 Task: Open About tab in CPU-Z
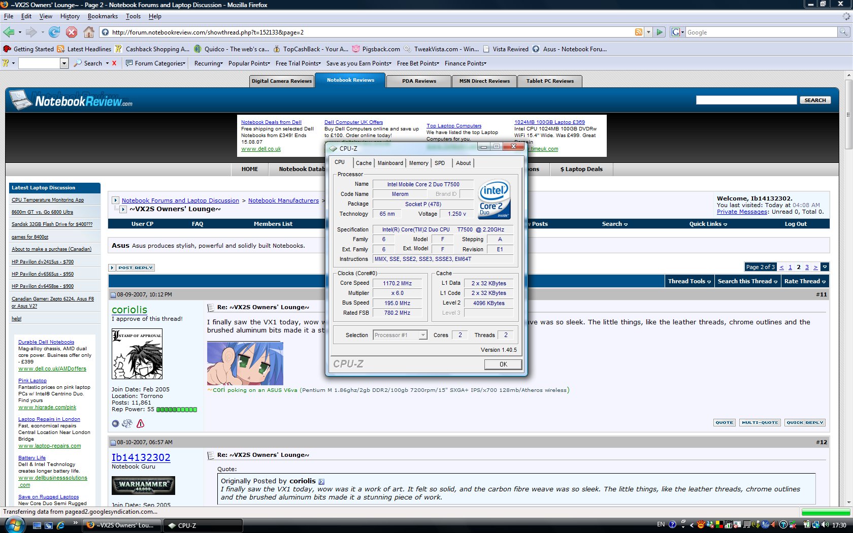(463, 163)
